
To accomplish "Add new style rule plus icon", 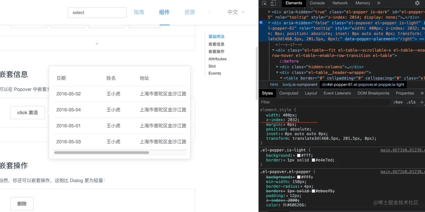I will [422, 102].
